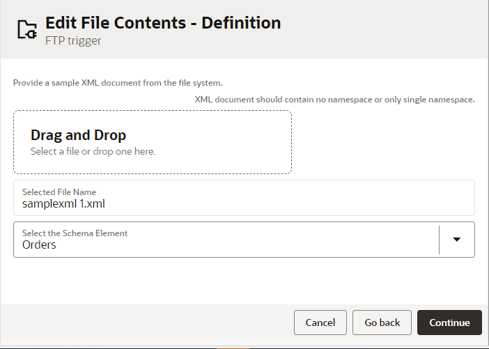Click empty footer area left of Cancel
The height and width of the screenshot is (349, 489).
[x=139, y=323]
